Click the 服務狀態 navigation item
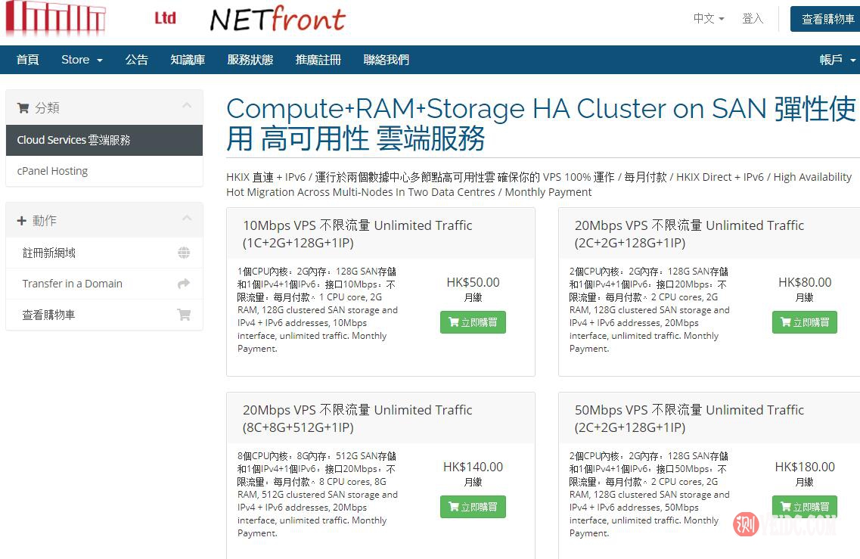The width and height of the screenshot is (860, 559). click(250, 60)
